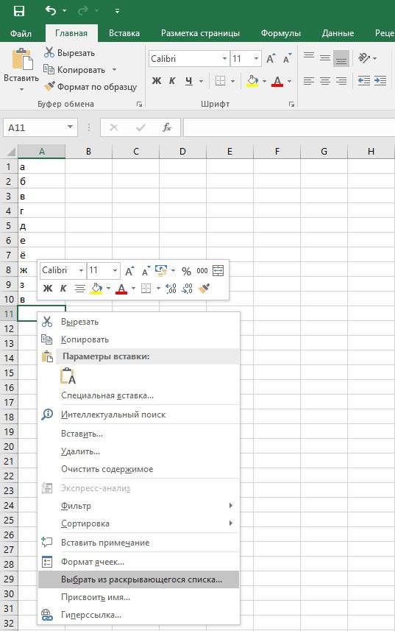Choose Специальная вставка from context menu

(x=138, y=395)
